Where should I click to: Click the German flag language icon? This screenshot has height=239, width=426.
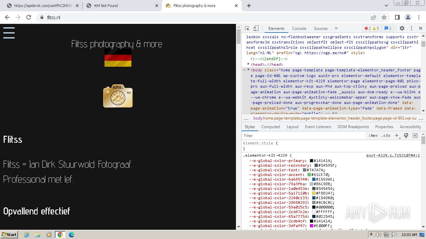pos(118,58)
